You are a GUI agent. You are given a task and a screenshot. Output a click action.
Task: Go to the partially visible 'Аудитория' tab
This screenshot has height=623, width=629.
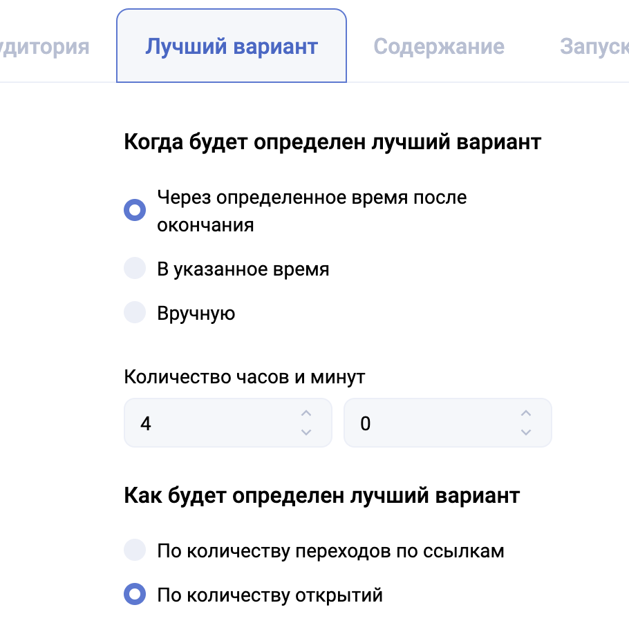pyautogui.click(x=45, y=47)
